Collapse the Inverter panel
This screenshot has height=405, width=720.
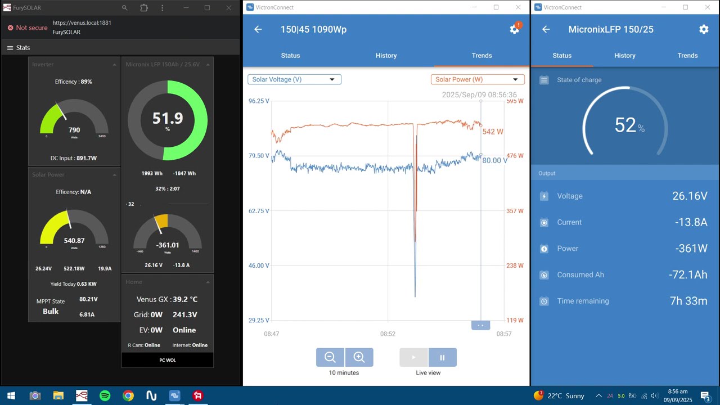pos(115,65)
